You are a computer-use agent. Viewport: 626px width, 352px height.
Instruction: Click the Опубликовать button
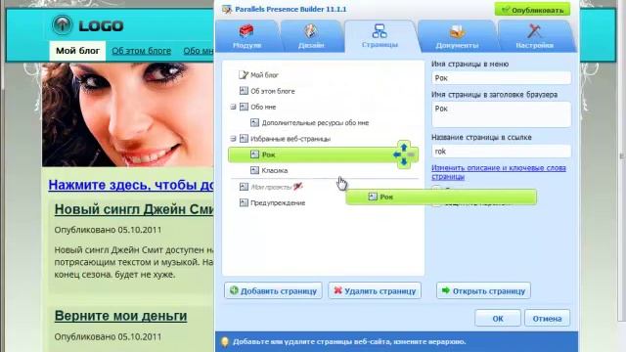pyautogui.click(x=532, y=10)
